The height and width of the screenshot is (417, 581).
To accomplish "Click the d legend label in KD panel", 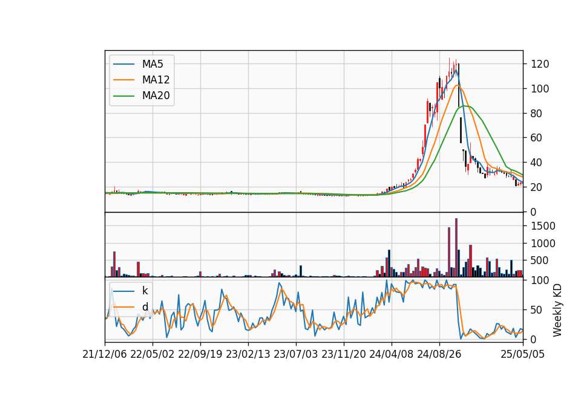I will click(x=145, y=307).
